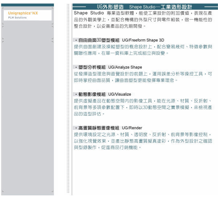Image resolution: width=218 pixels, height=199 pixels.
Task: Select the 高畫質靜態畫像模組 heading
Action: (99, 128)
